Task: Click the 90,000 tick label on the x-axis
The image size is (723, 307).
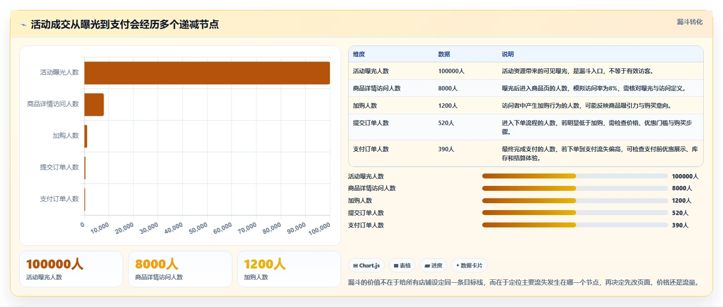Action: (297, 228)
